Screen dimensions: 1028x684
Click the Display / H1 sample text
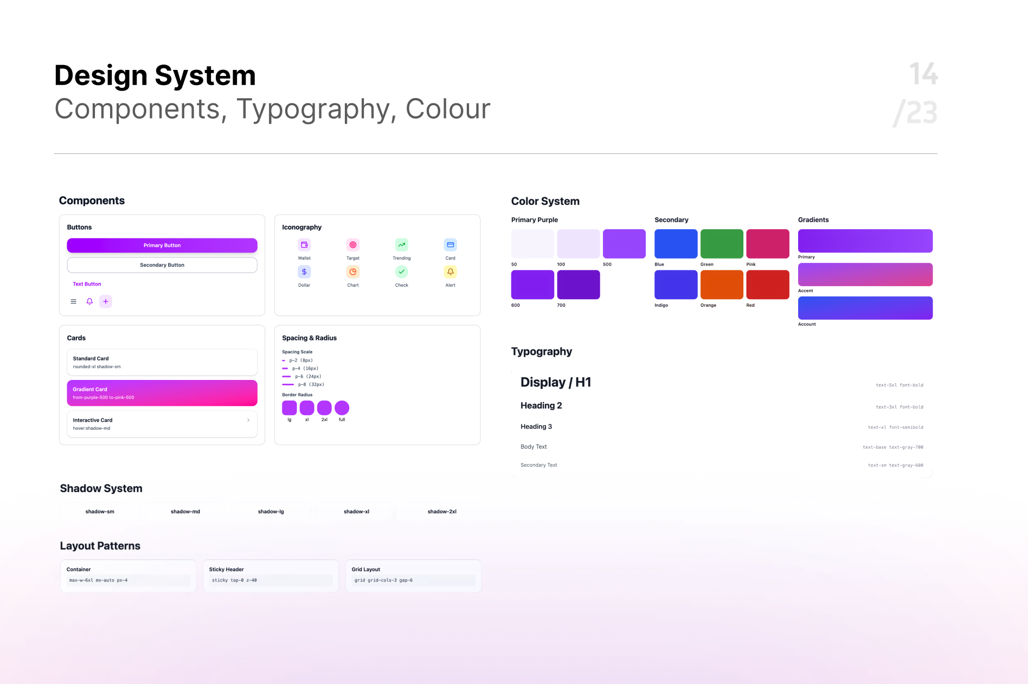[x=556, y=382]
